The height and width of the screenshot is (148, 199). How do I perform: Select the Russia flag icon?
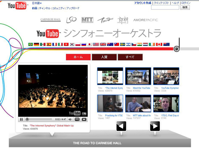(x=84, y=44)
